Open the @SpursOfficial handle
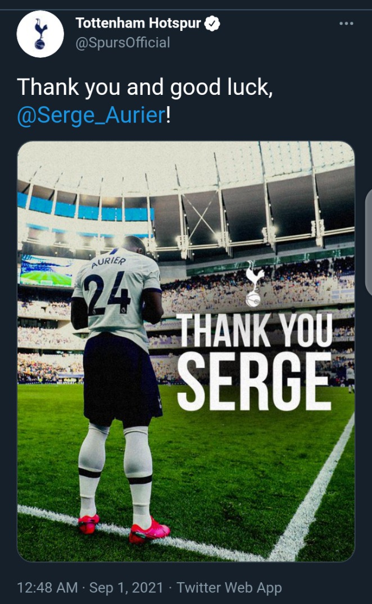The image size is (372, 604). [x=123, y=43]
